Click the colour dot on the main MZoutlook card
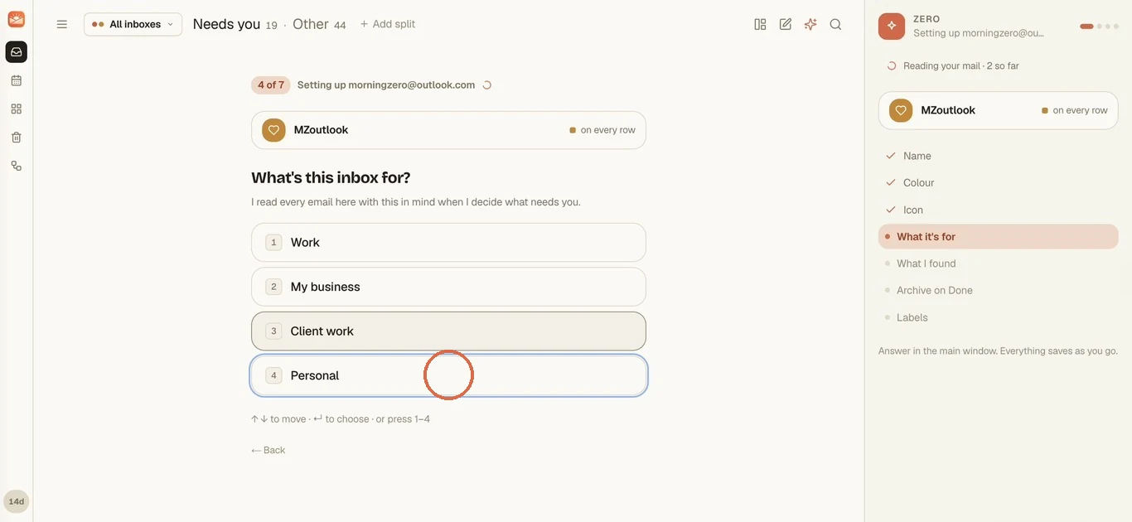Screen dimensions: 1132x522 coord(573,130)
